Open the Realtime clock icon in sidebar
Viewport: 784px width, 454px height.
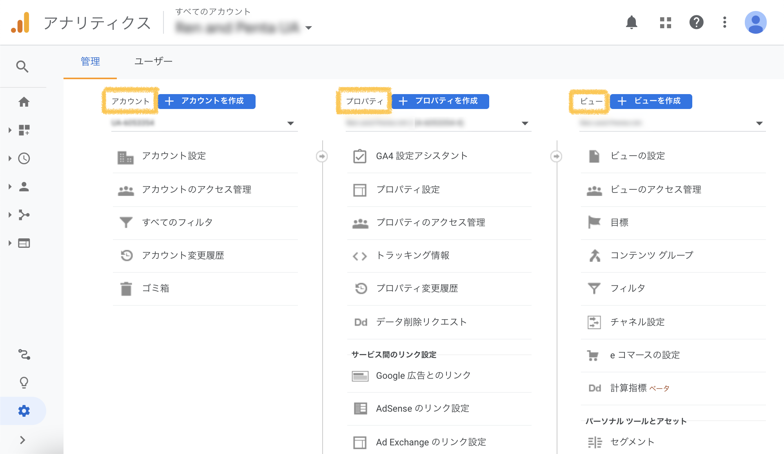tap(24, 158)
